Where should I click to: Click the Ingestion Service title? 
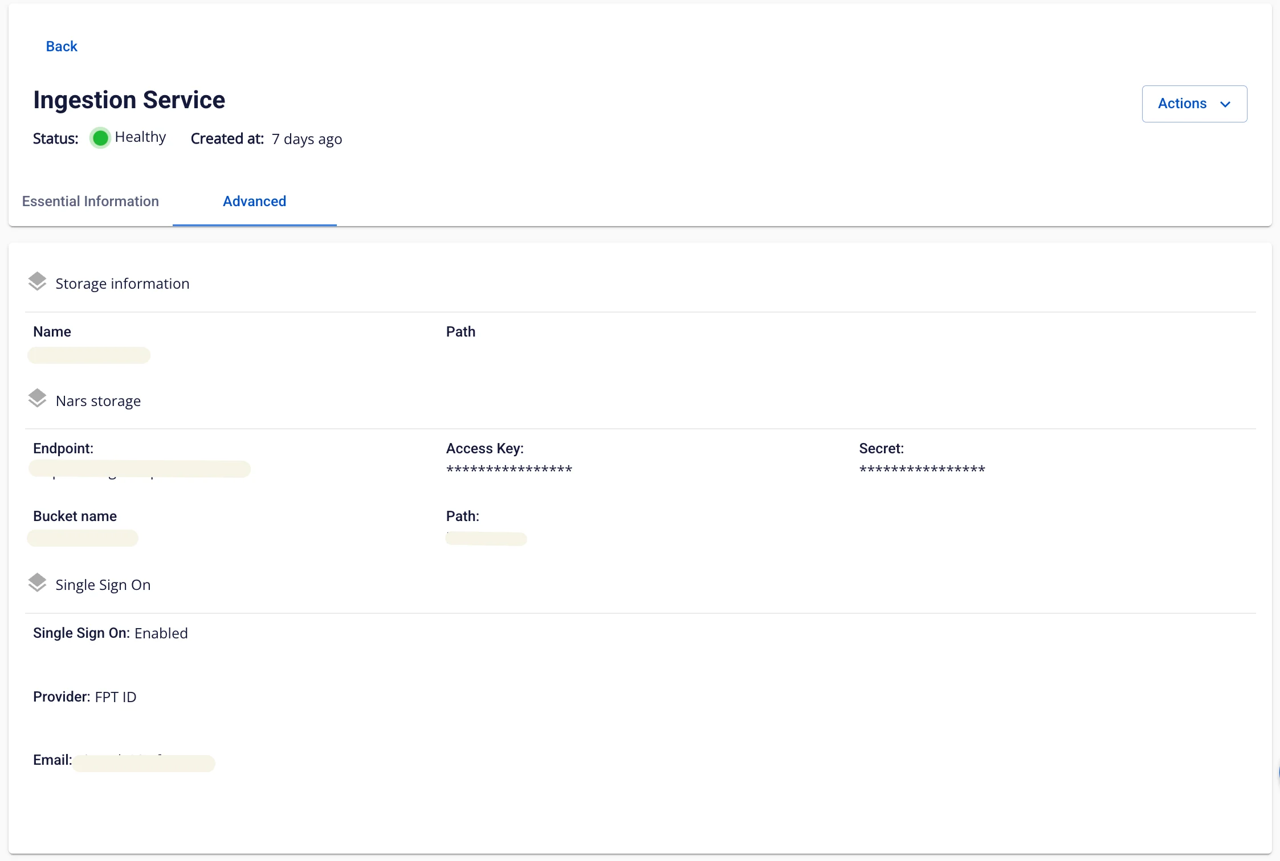click(129, 100)
